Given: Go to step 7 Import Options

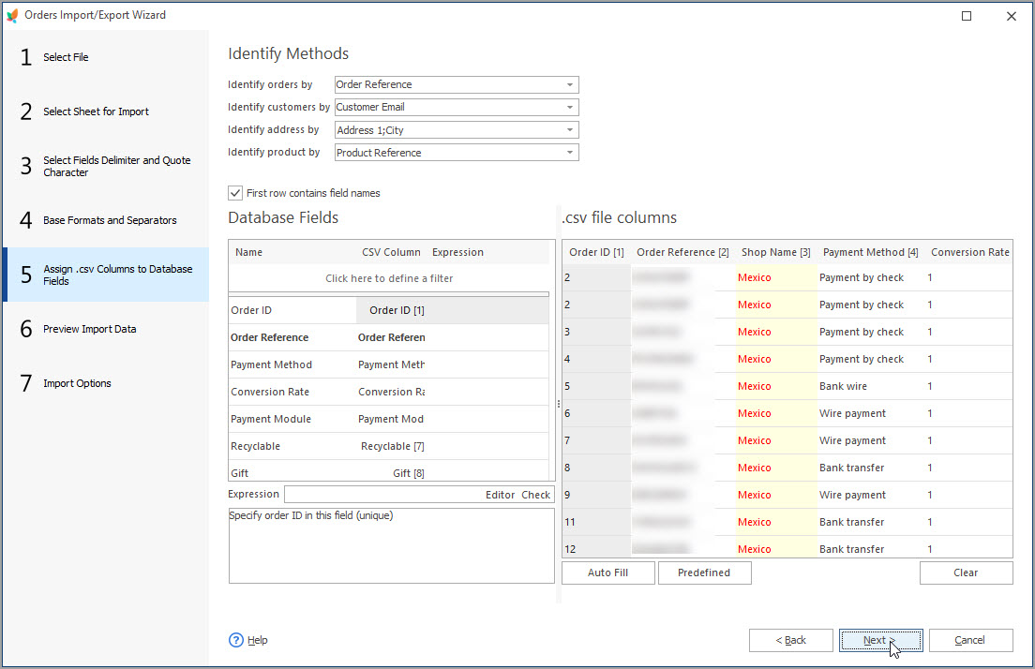Looking at the screenshot, I should click(x=106, y=383).
